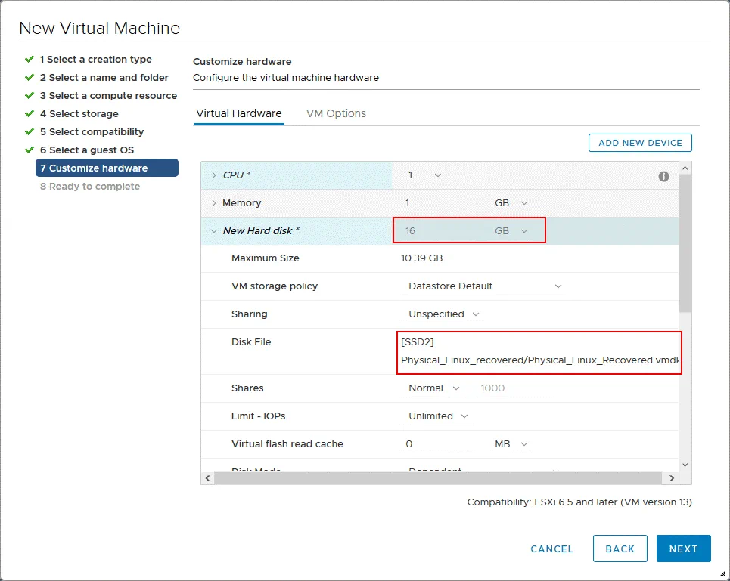This screenshot has height=581, width=730.
Task: Collapse the New Hard disk section
Action: (x=214, y=231)
